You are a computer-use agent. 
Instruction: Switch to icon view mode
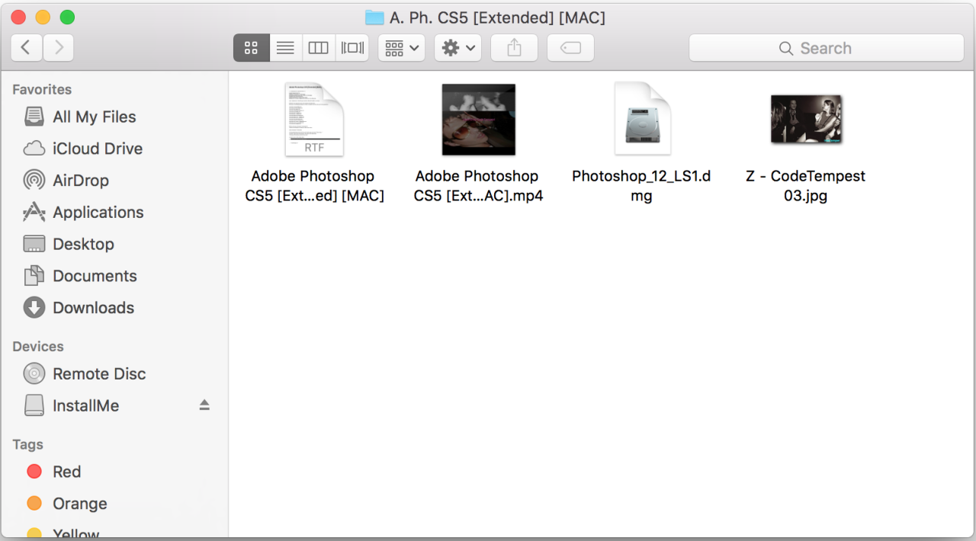click(x=251, y=48)
